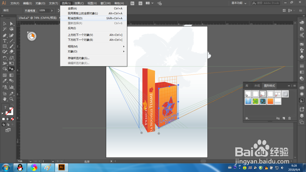Switch to 库 panel tab
Viewport: 306px width, 172px height.
(x=247, y=86)
